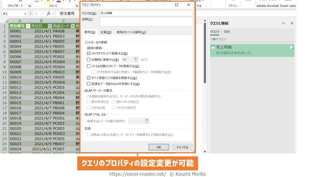
Task: Open filter dropdown on 受注日 column header
Action: pos(50,26)
